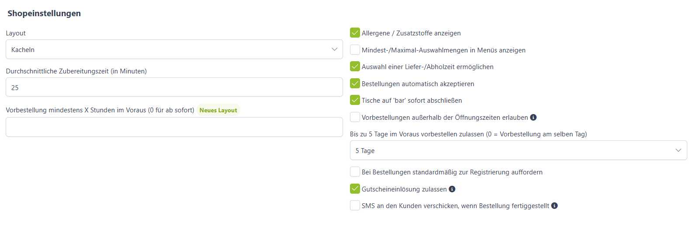Click the empty Vorbestellung mindestens X Stunden field

click(x=174, y=127)
